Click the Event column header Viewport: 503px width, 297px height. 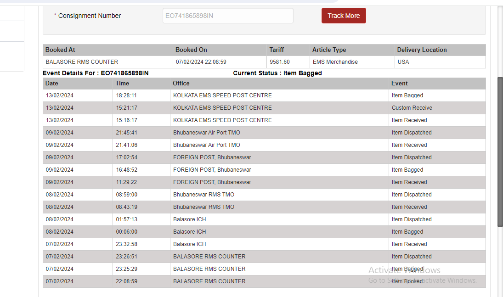tap(437, 84)
